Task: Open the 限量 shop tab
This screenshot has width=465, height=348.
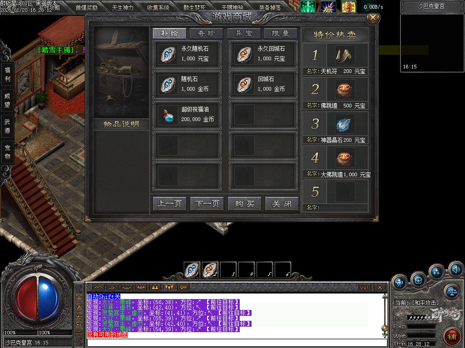Action: [x=281, y=34]
